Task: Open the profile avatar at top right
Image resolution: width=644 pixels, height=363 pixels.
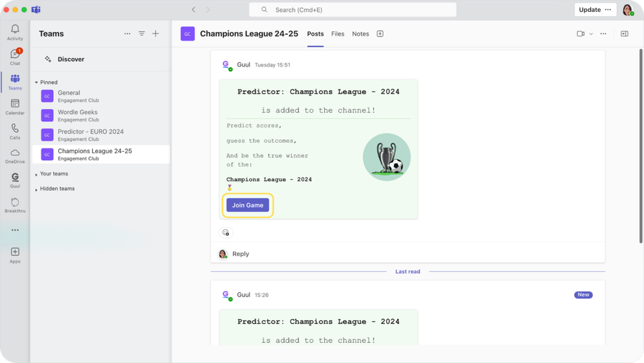Action: click(x=628, y=10)
